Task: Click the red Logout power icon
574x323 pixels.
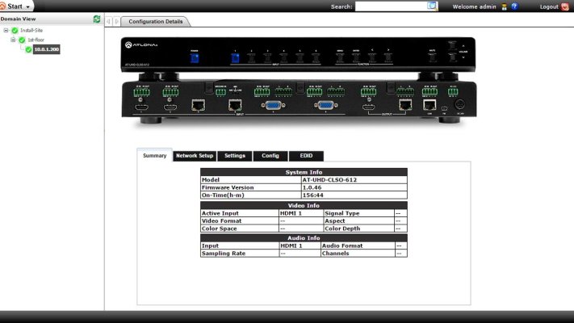Action: coord(565,6)
